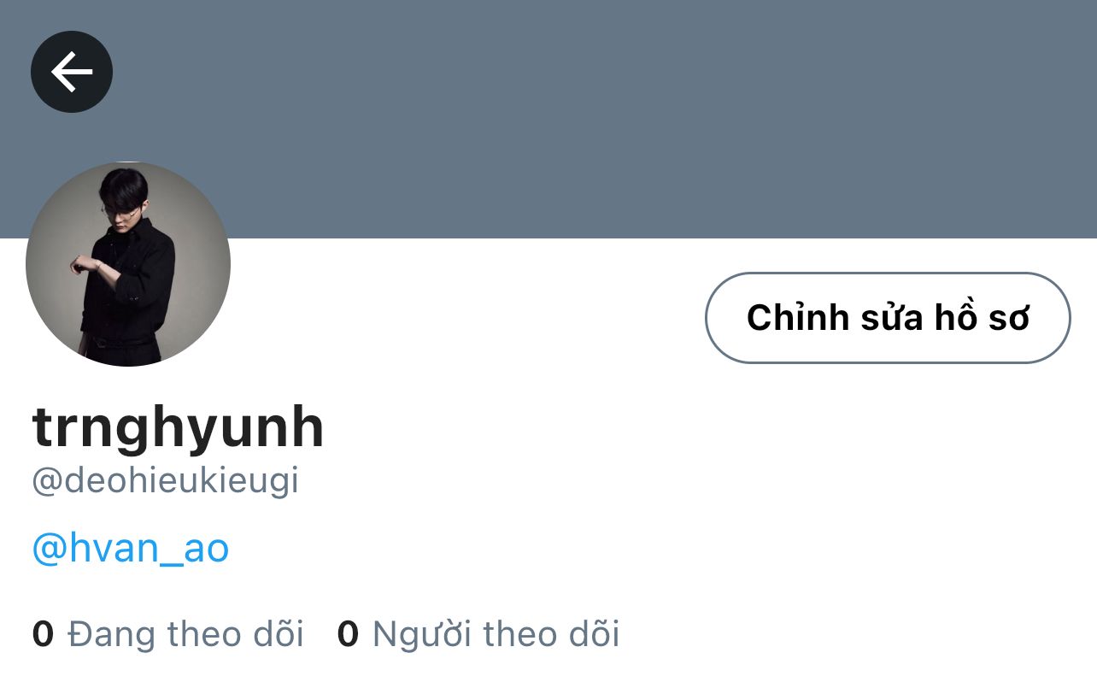Open the @hvan_ao mention link in bio

tap(131, 549)
